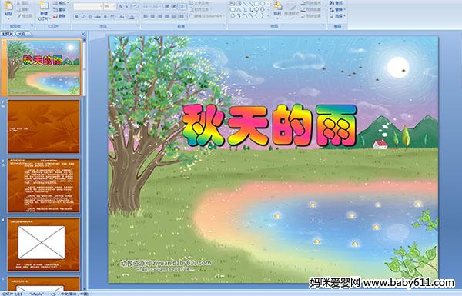The width and height of the screenshot is (462, 296).
Task: Toggle bold formatting
Action: (76, 17)
